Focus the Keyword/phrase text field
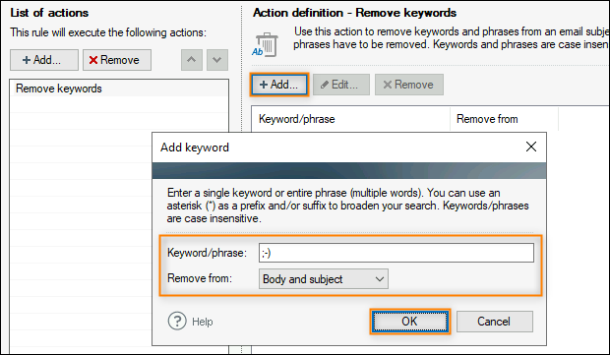The width and height of the screenshot is (610, 355). pyautogui.click(x=396, y=253)
